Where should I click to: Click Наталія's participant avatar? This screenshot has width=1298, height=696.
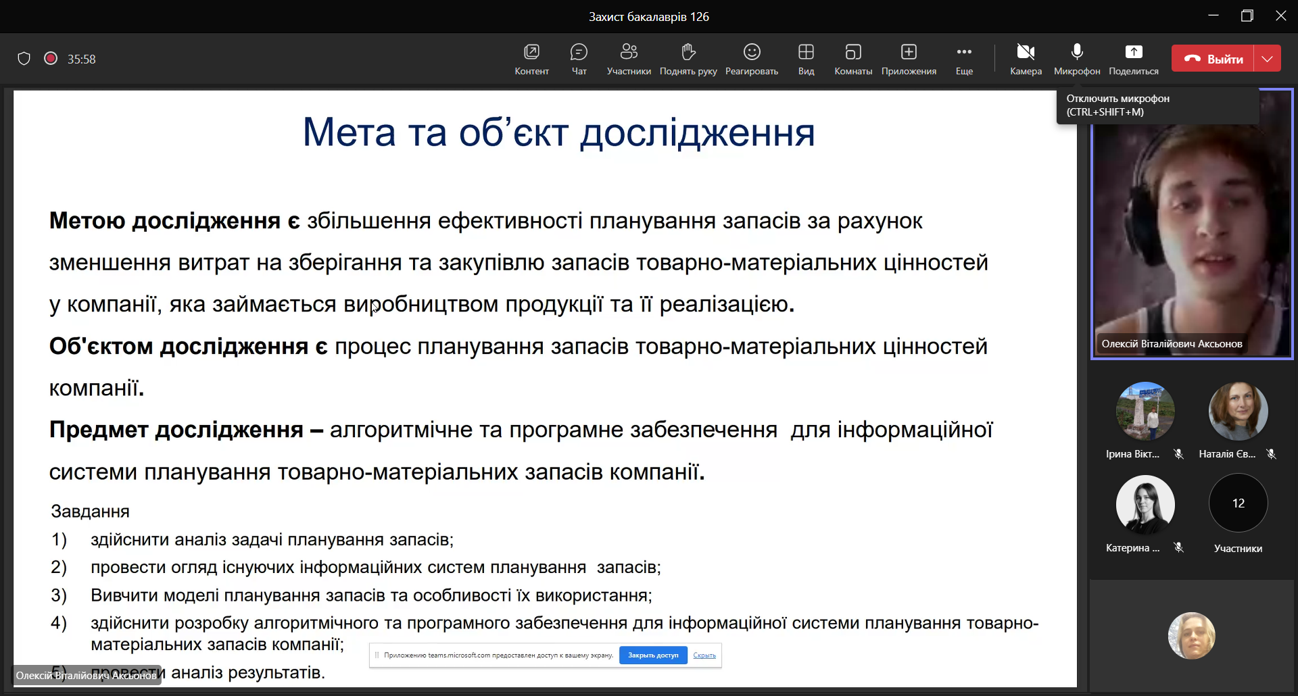[1238, 412]
